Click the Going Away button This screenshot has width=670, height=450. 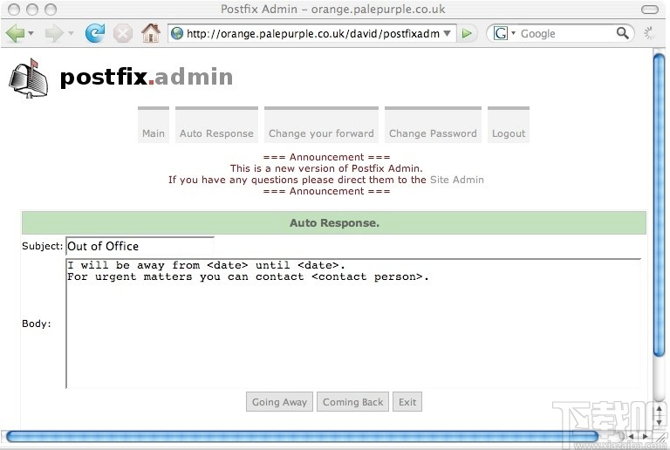279,402
